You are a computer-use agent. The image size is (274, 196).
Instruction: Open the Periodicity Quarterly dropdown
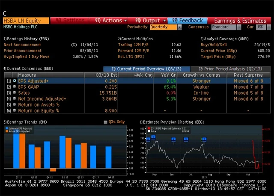[166, 27]
